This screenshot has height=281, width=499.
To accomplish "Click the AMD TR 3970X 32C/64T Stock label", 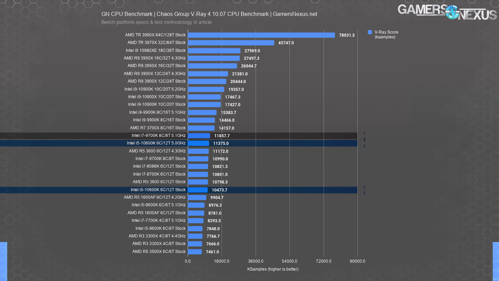I will tap(156, 42).
